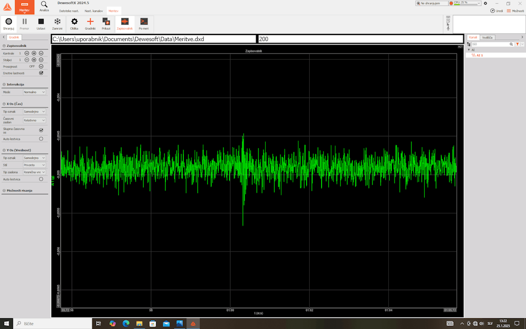
Task: Decrease Stolpci count with minus
Action: [x=27, y=60]
